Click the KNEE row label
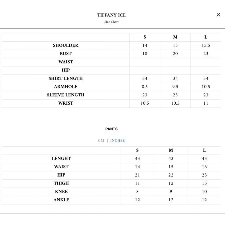 click(x=61, y=192)
